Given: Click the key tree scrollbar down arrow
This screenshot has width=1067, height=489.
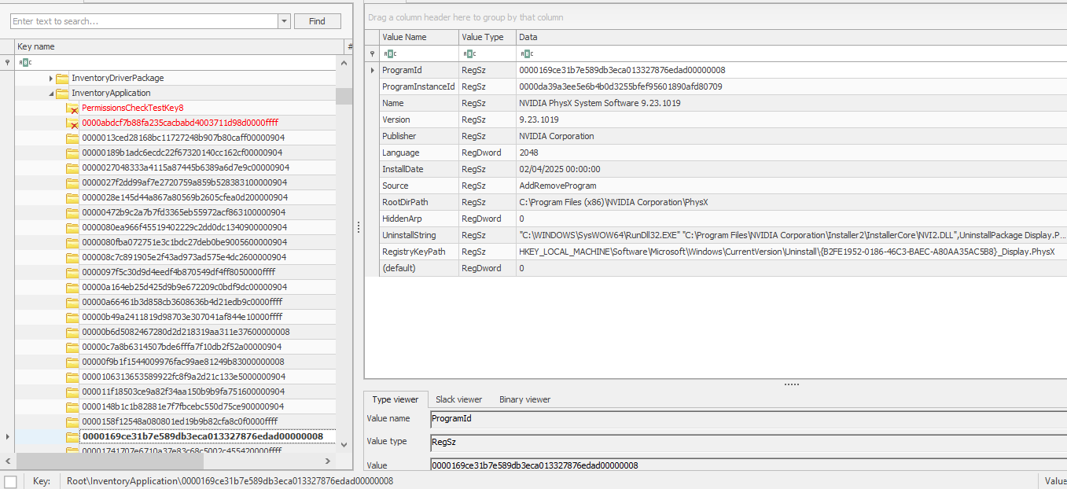Looking at the screenshot, I should point(344,444).
